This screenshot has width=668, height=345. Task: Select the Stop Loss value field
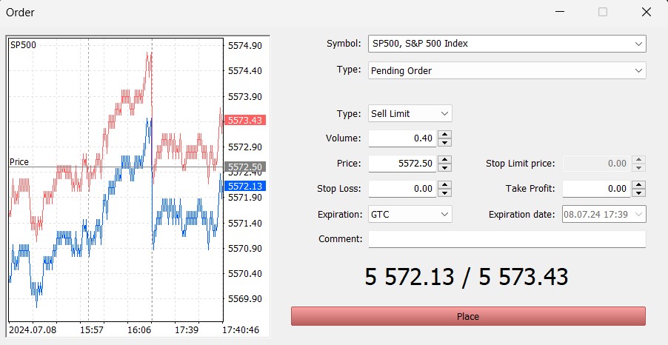(401, 189)
